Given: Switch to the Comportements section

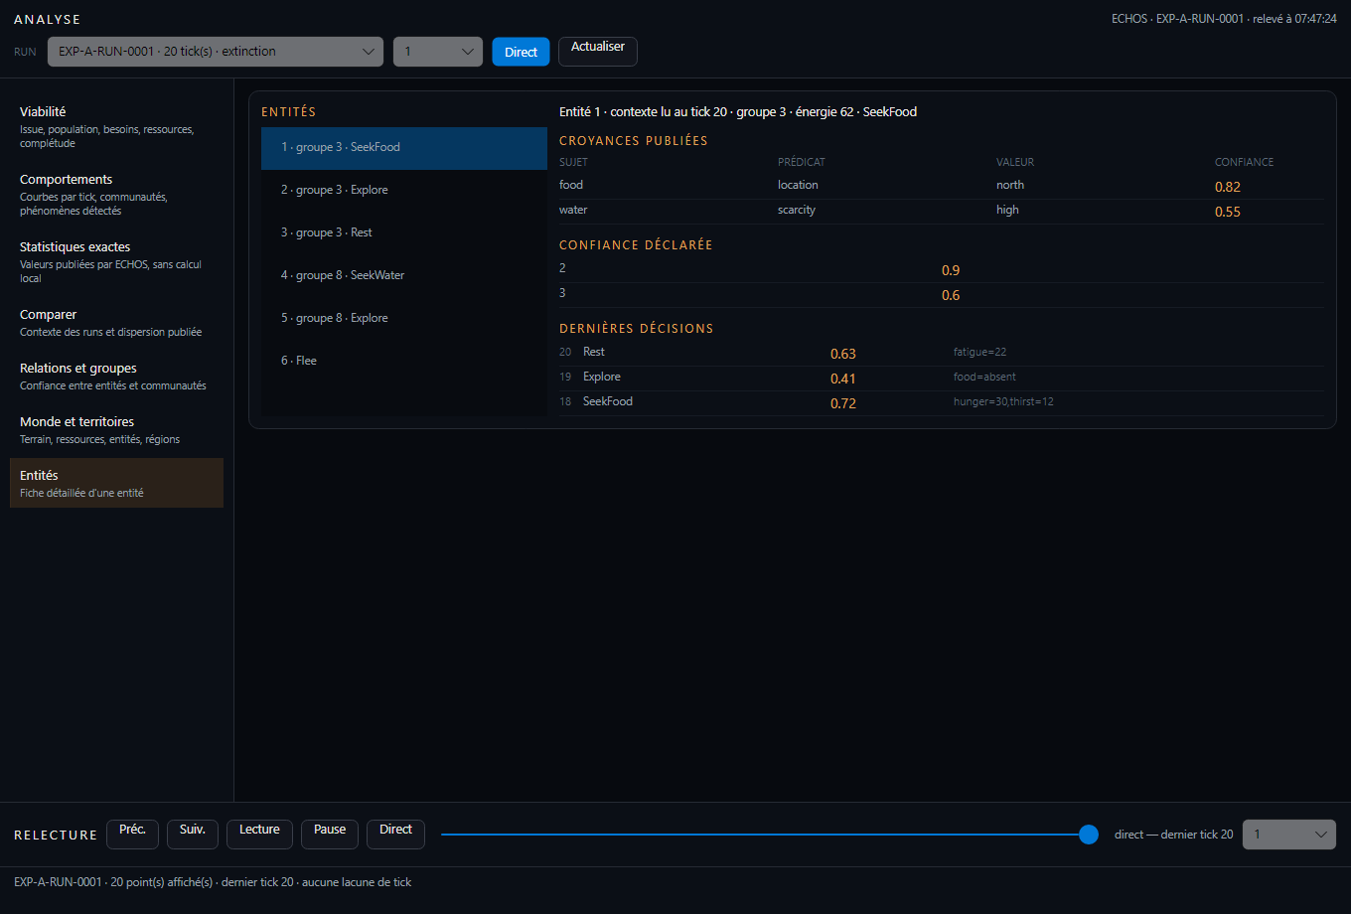Looking at the screenshot, I should point(116,194).
